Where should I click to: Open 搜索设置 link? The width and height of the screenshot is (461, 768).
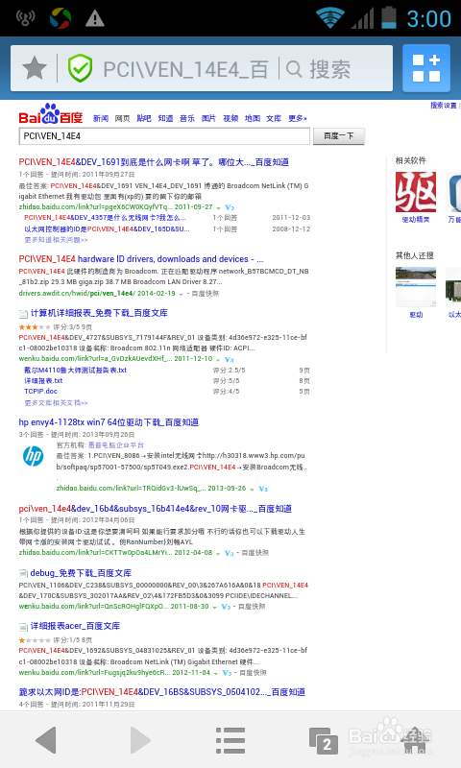(444, 106)
